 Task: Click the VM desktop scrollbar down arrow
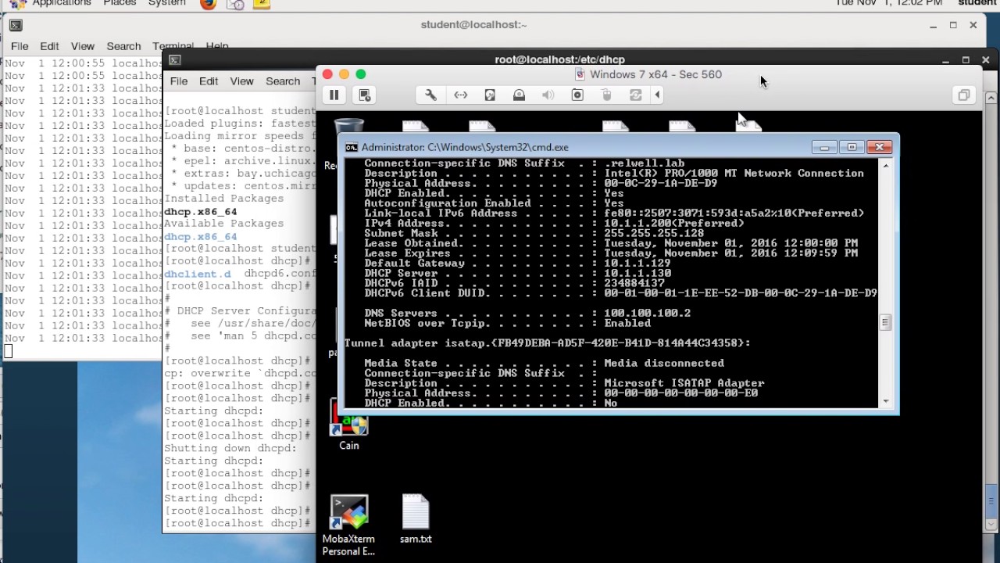(x=991, y=525)
